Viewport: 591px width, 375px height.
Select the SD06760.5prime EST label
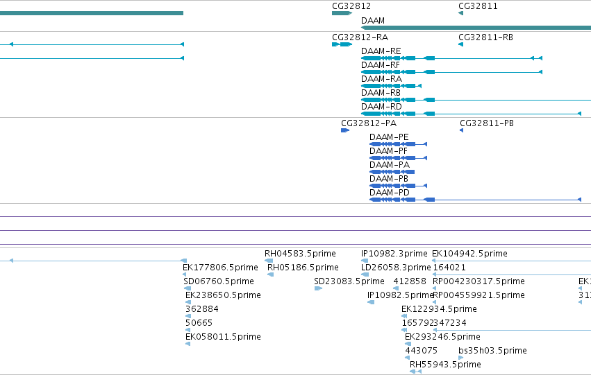tap(219, 281)
